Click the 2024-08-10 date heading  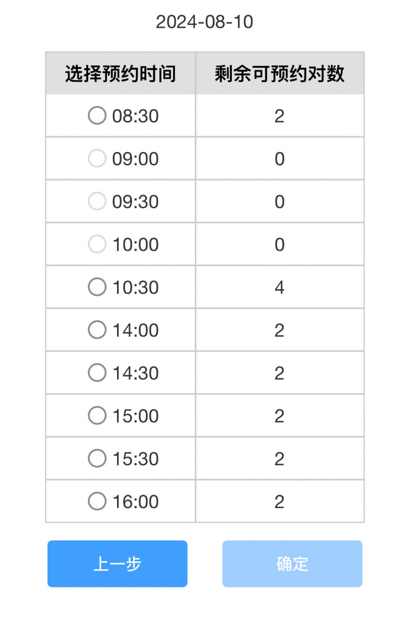coord(205,22)
